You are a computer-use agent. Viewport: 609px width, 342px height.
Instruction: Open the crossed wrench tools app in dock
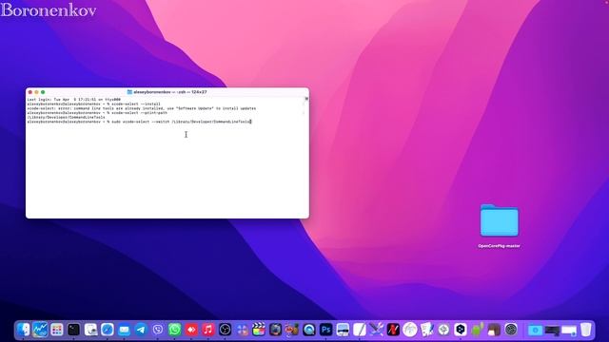tap(377, 330)
